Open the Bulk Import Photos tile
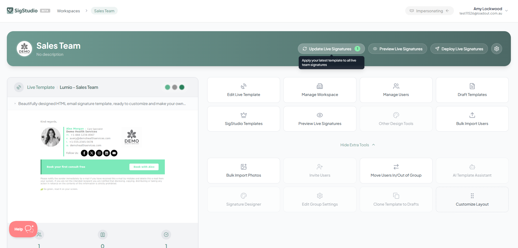Viewport: 518px width, 248px height. point(244,171)
